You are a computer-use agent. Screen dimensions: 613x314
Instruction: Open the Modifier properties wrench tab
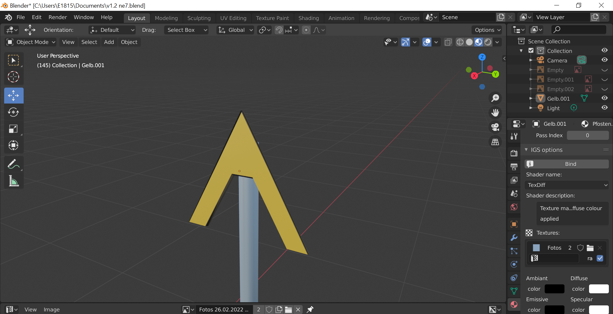coord(514,238)
